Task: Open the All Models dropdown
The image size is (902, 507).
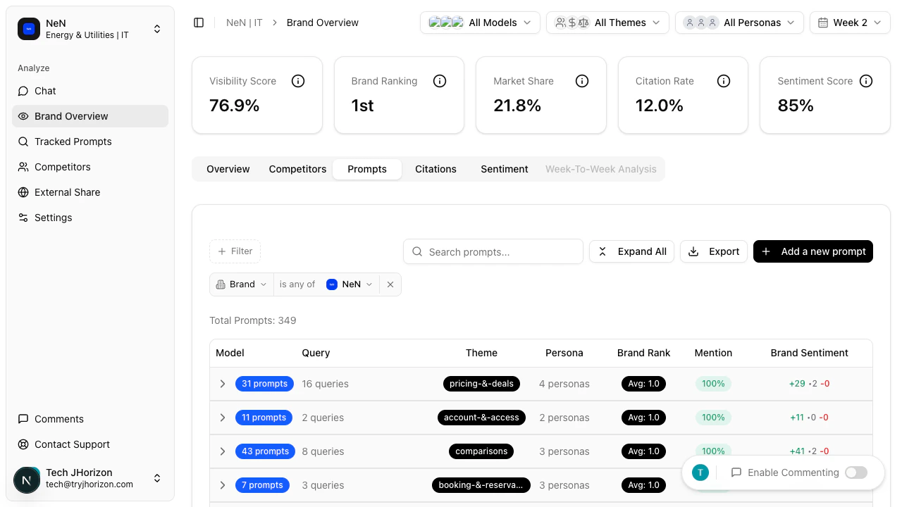Action: 480,23
